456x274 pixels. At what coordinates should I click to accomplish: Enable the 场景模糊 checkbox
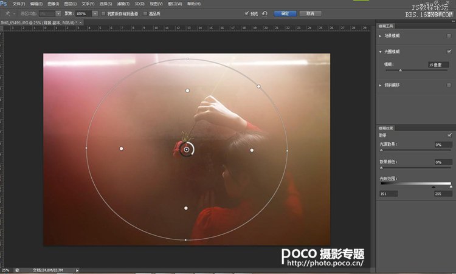pyautogui.click(x=449, y=36)
